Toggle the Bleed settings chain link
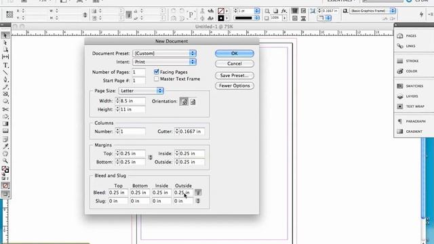434x244 pixels. (x=198, y=192)
